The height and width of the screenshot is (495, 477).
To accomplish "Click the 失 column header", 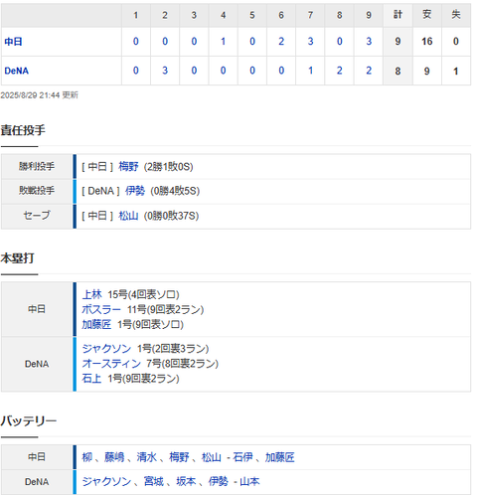I will point(456,15).
